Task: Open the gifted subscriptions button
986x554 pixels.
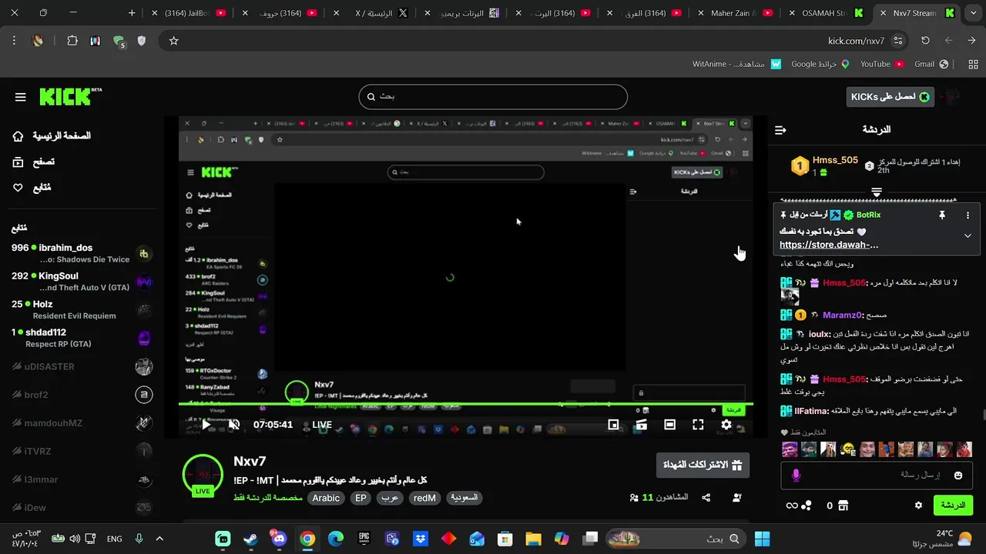Action: click(x=703, y=466)
